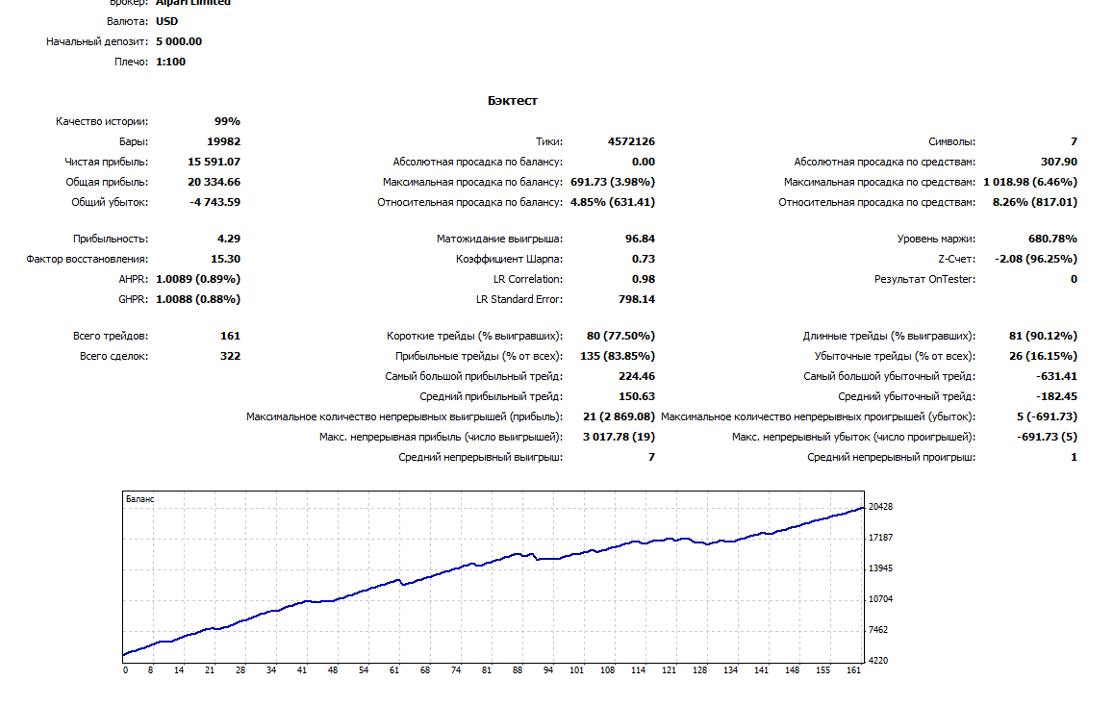Click largest loss trade value -631.41
The image size is (1114, 706).
1056,376
